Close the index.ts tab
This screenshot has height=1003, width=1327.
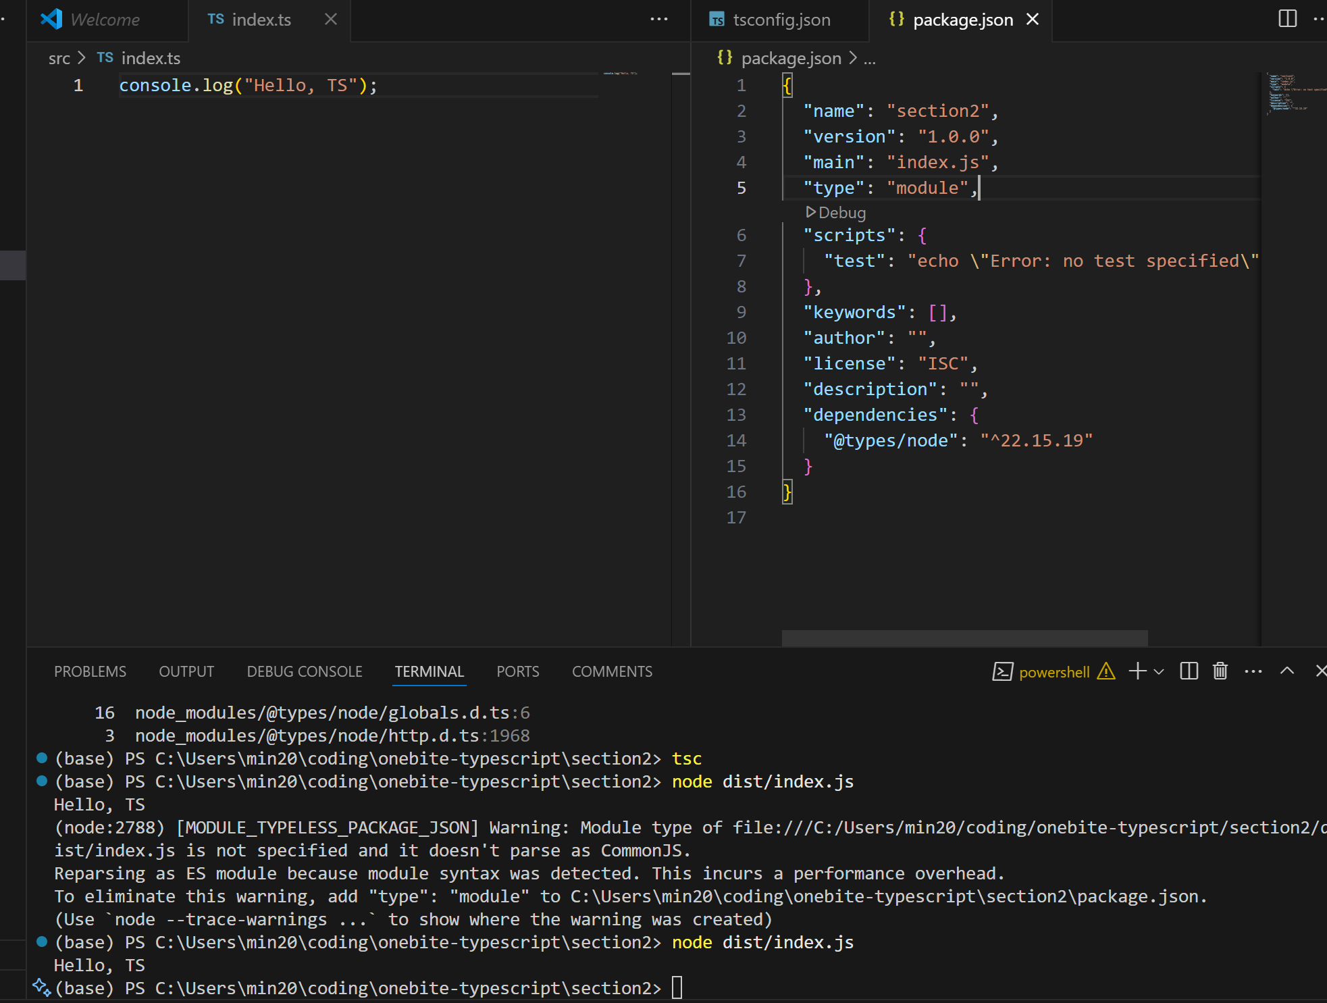(331, 19)
